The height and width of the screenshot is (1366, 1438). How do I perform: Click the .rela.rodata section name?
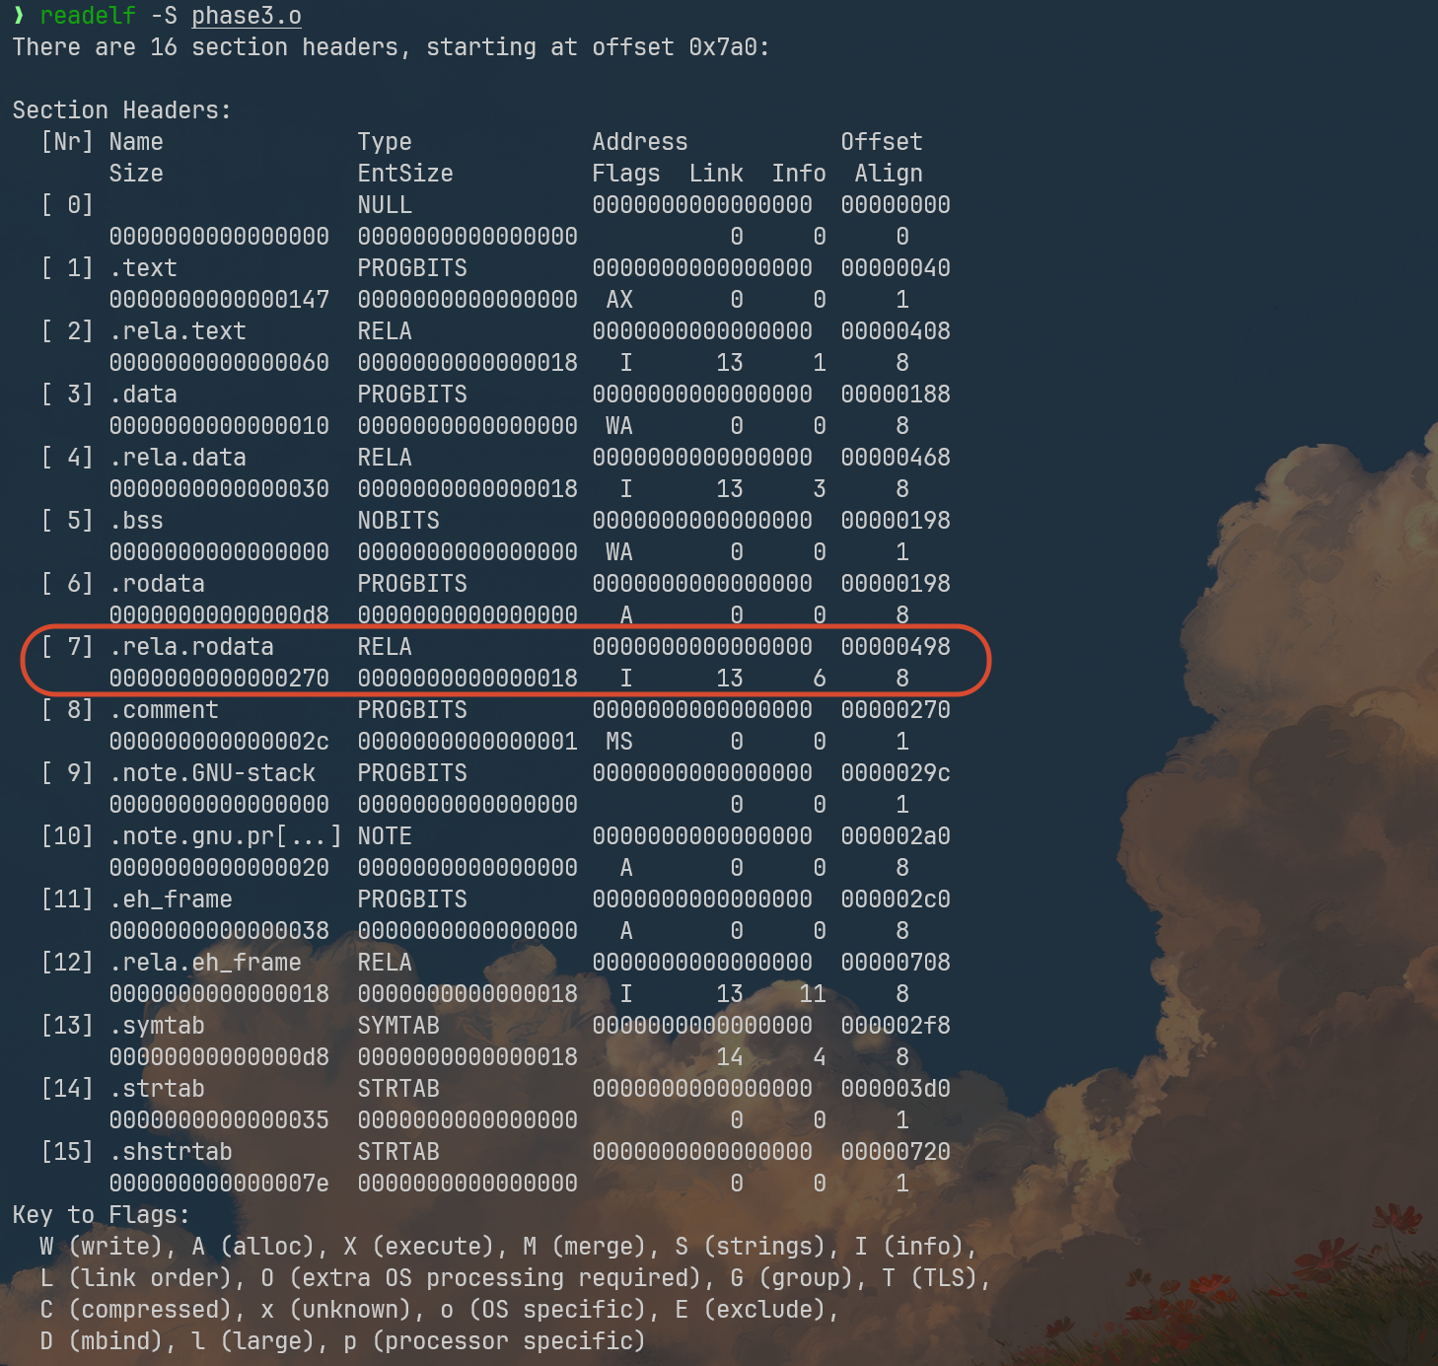coord(191,647)
